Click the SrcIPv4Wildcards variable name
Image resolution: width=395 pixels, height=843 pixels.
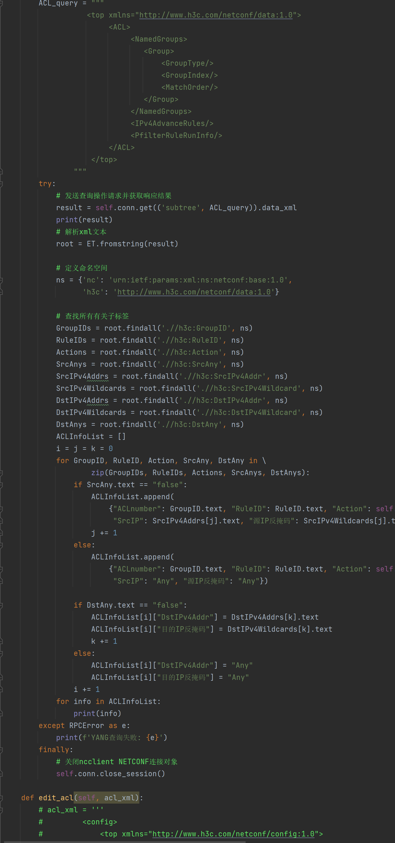[x=91, y=388]
